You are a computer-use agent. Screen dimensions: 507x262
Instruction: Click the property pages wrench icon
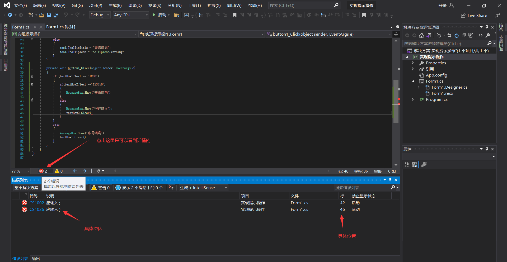coord(424,164)
